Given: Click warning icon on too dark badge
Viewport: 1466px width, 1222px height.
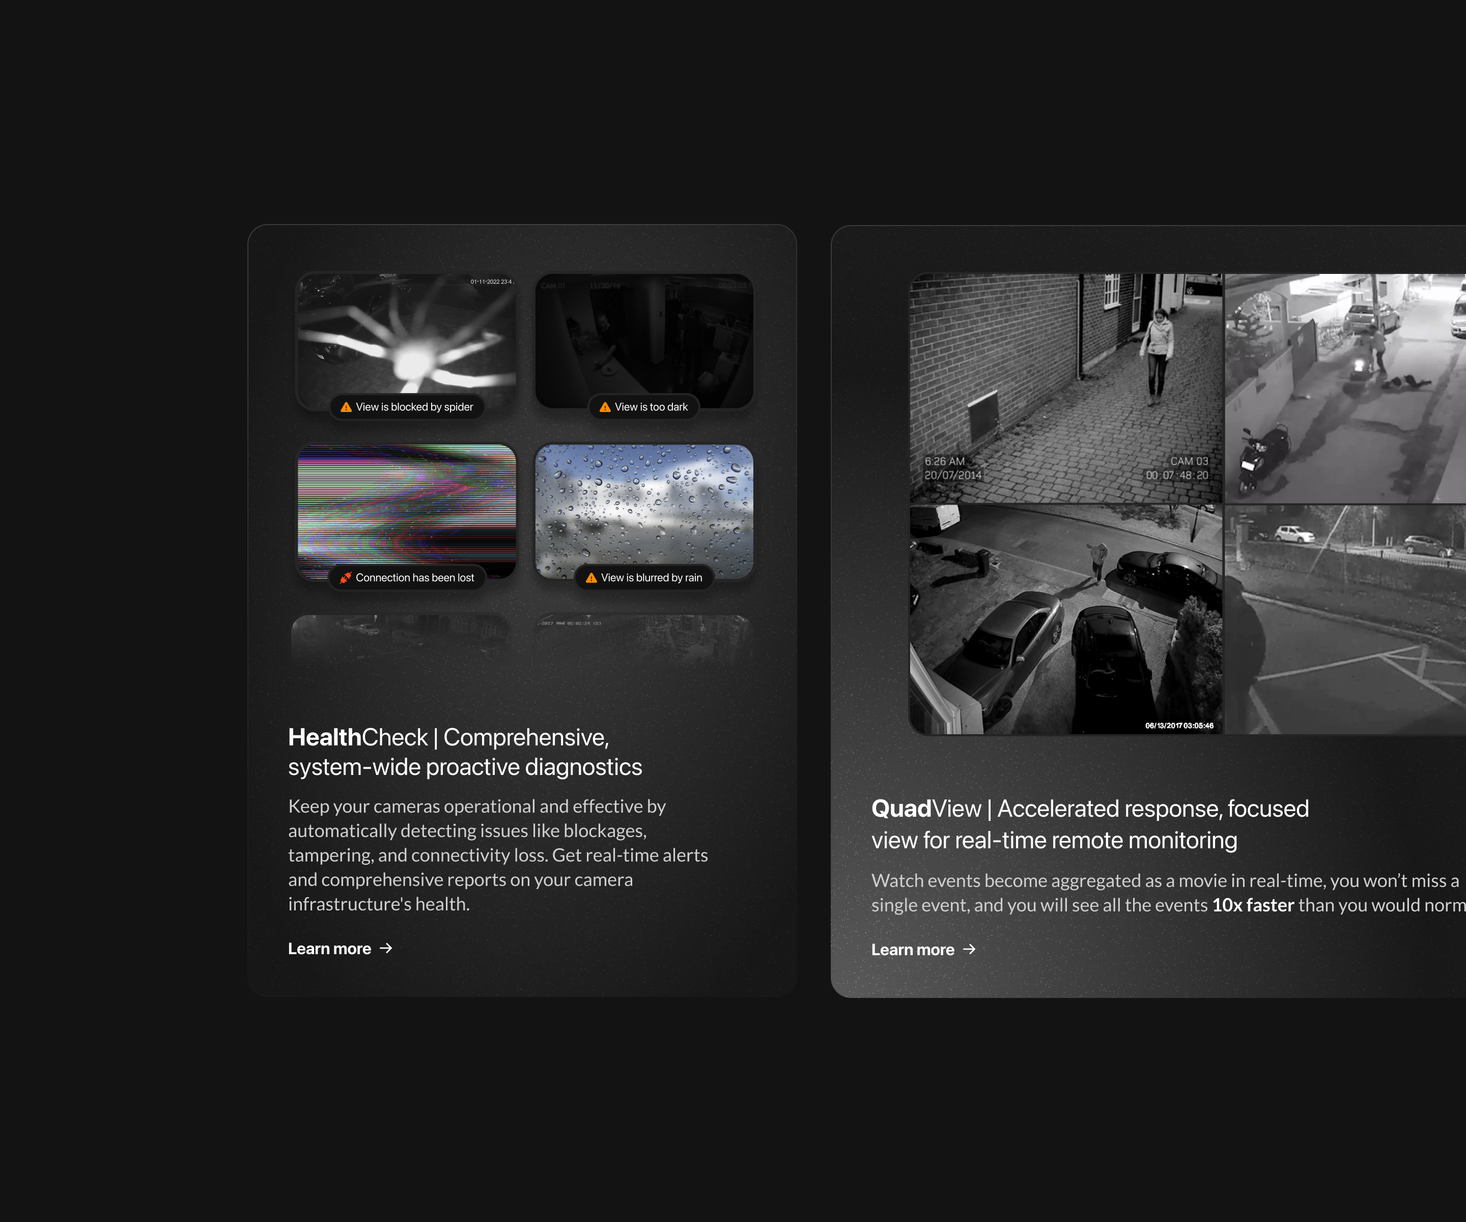Looking at the screenshot, I should (605, 407).
